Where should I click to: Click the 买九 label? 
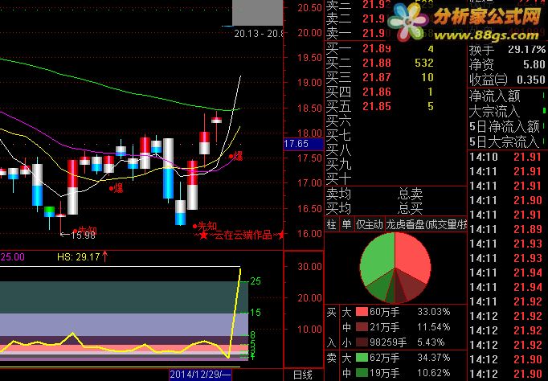pos(338,164)
